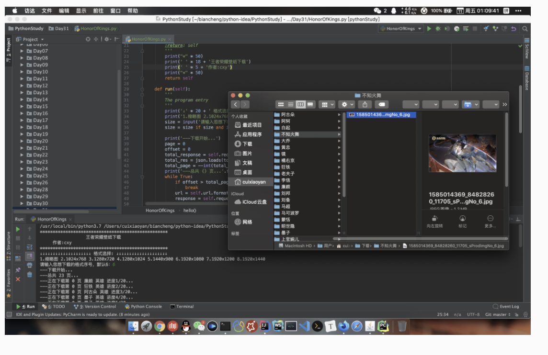Open Chrome from the Dock
This screenshot has height=355, width=548.
pyautogui.click(x=160, y=326)
